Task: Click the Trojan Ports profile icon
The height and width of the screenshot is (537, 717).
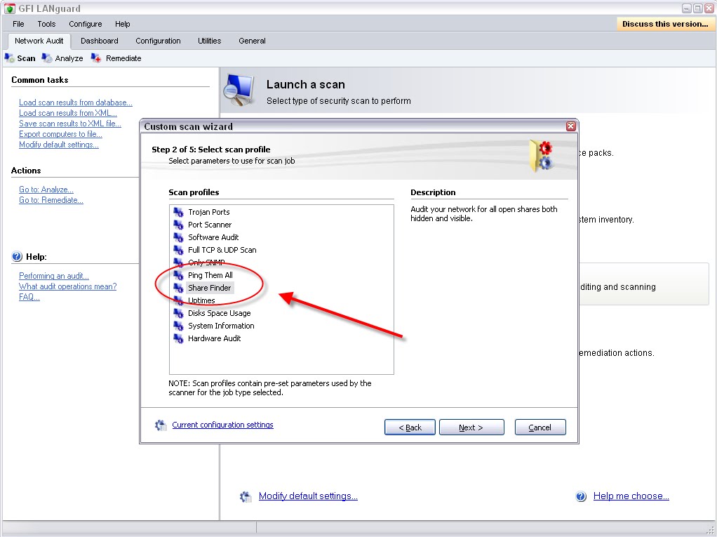Action: coord(178,212)
